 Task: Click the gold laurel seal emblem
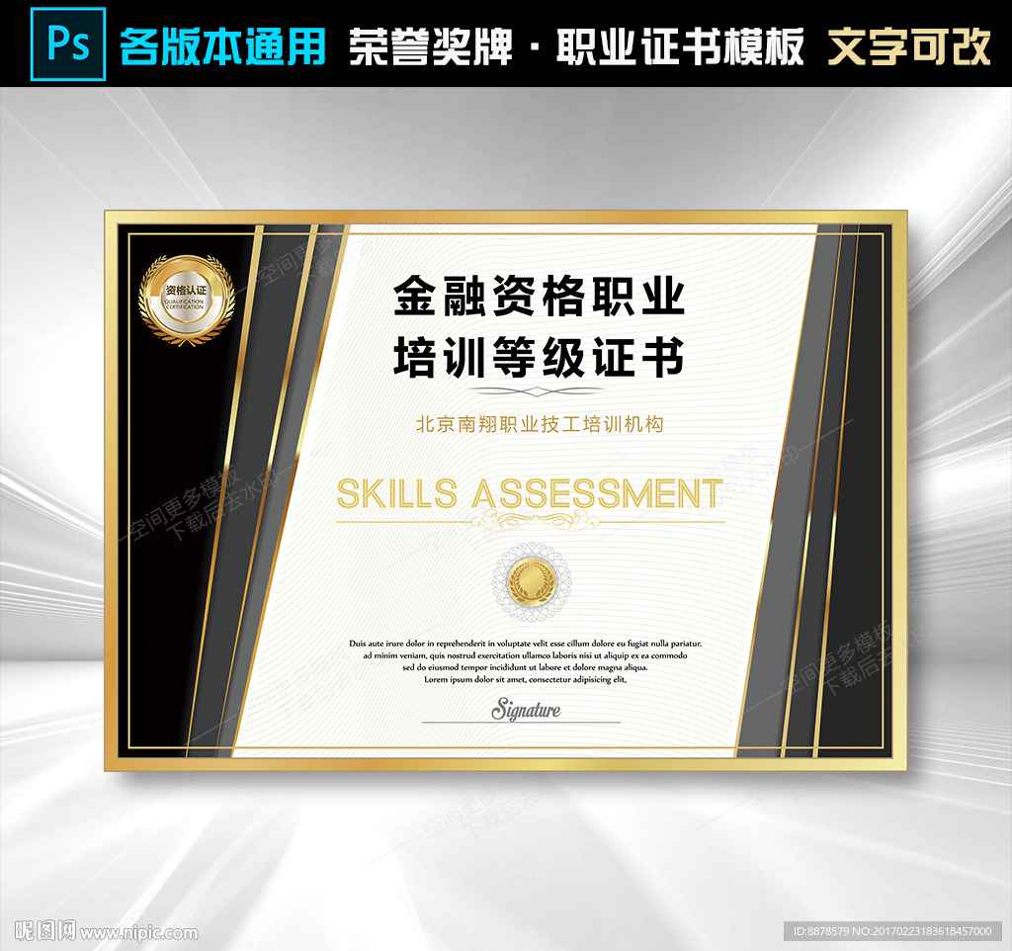click(532, 581)
